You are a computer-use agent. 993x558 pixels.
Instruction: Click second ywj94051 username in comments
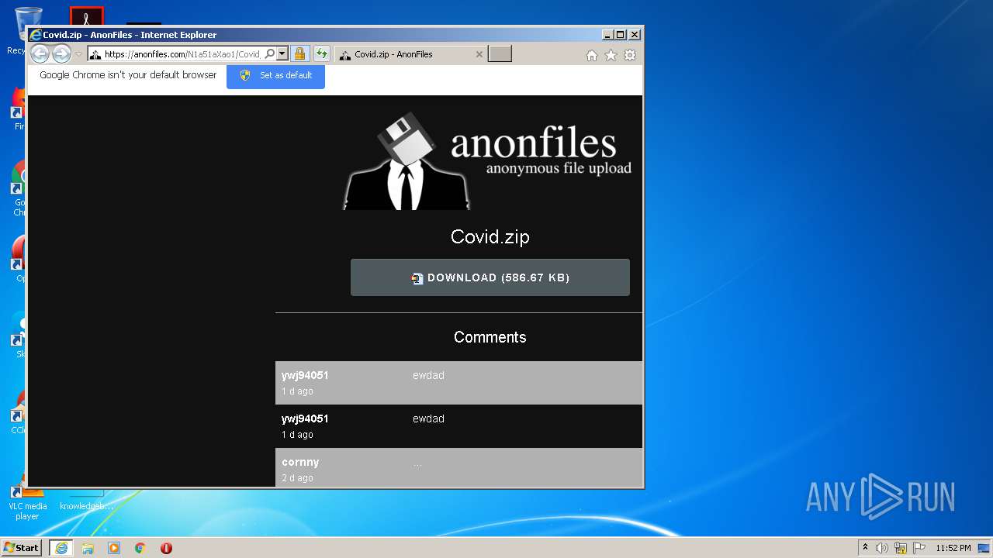tap(305, 418)
